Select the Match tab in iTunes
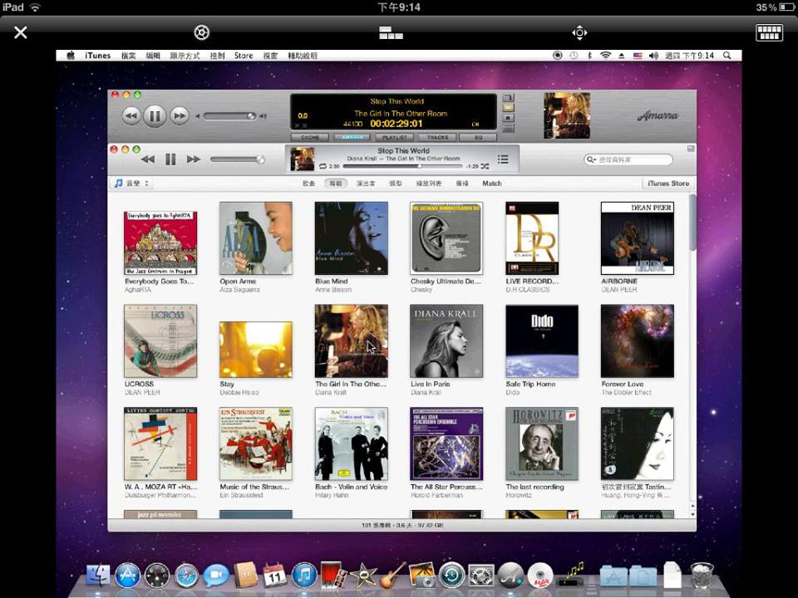This screenshot has height=598, width=798. coord(491,183)
